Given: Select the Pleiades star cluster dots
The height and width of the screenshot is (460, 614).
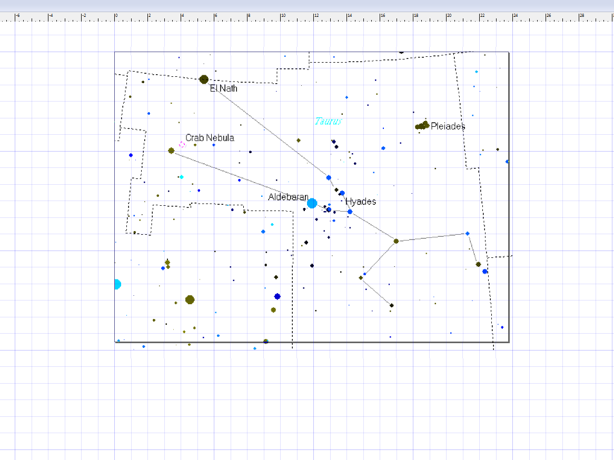Looking at the screenshot, I should [x=422, y=125].
